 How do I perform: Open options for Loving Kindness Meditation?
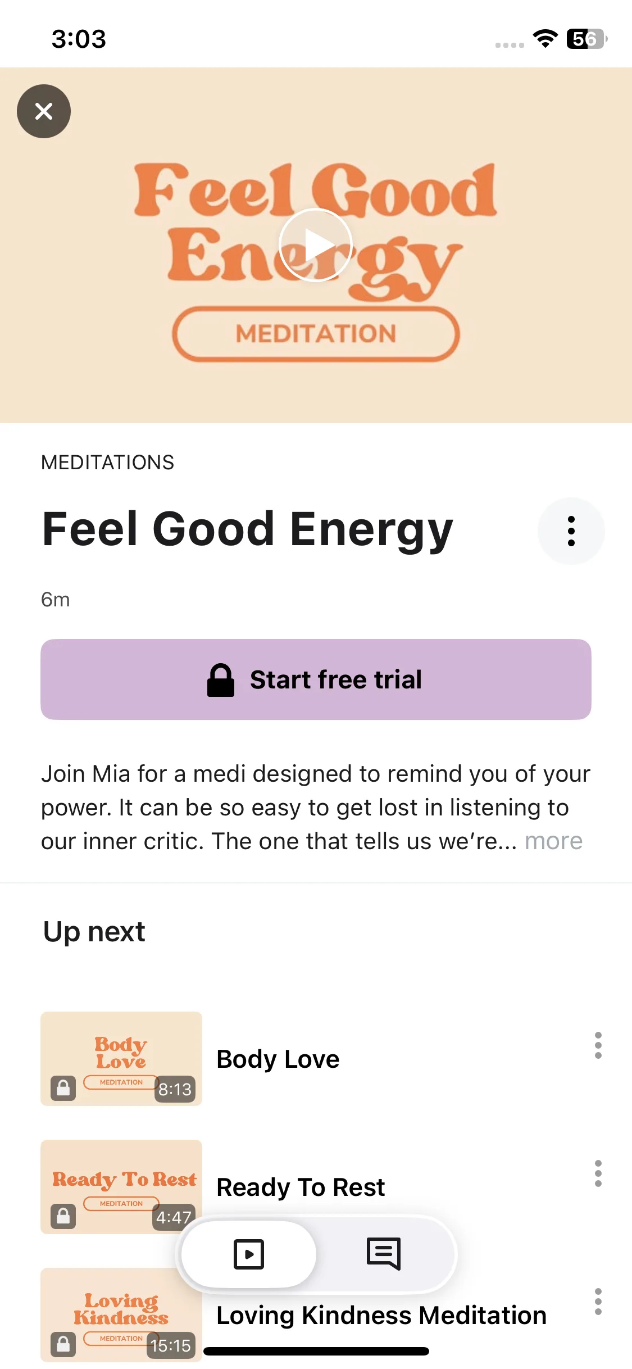click(x=598, y=1302)
